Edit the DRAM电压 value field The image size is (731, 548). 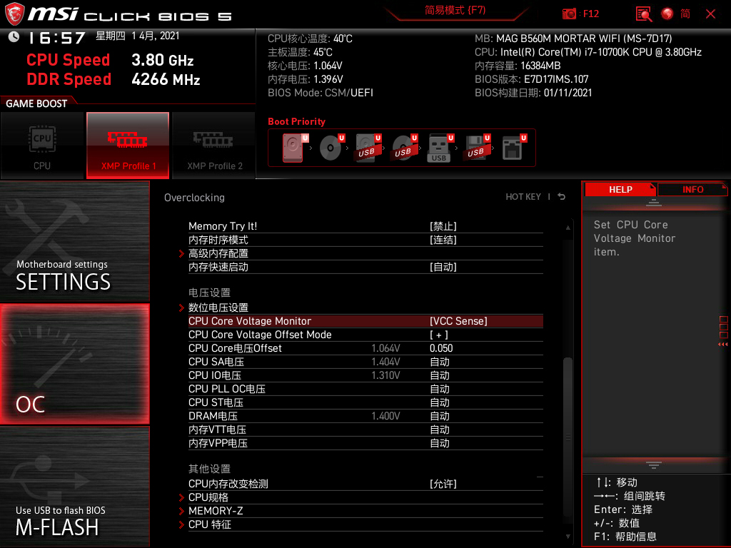tap(439, 416)
